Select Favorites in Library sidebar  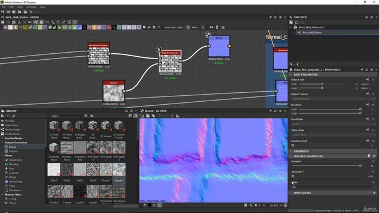tap(9, 121)
